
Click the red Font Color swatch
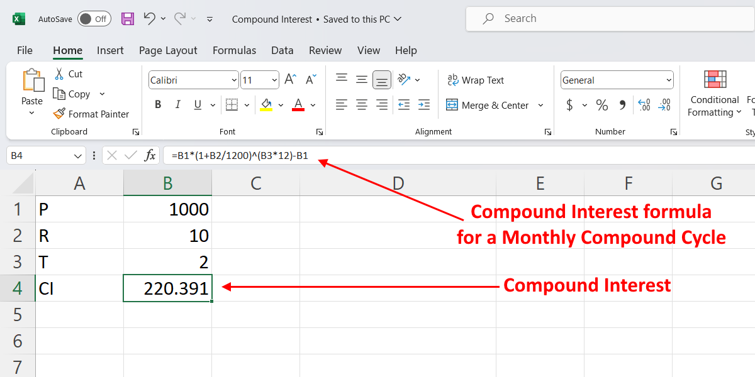pyautogui.click(x=298, y=104)
